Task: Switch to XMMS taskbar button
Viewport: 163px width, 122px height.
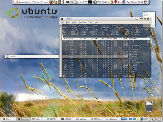Action: coord(68,119)
